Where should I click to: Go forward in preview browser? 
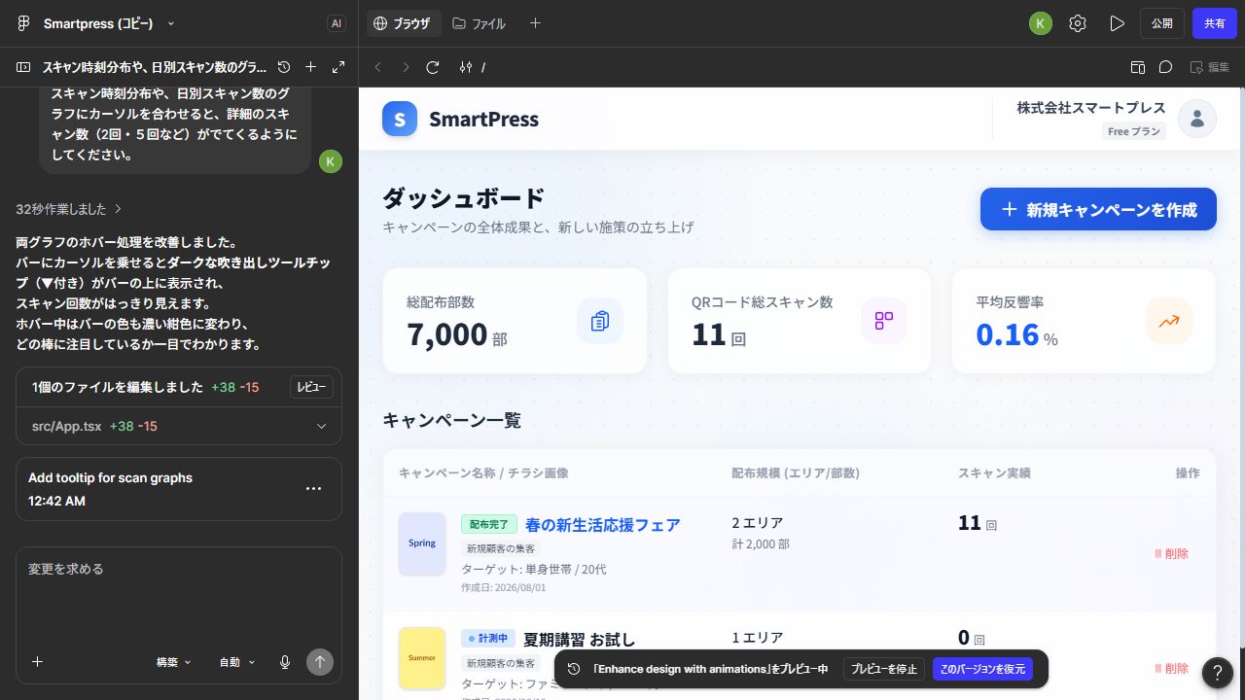point(406,67)
